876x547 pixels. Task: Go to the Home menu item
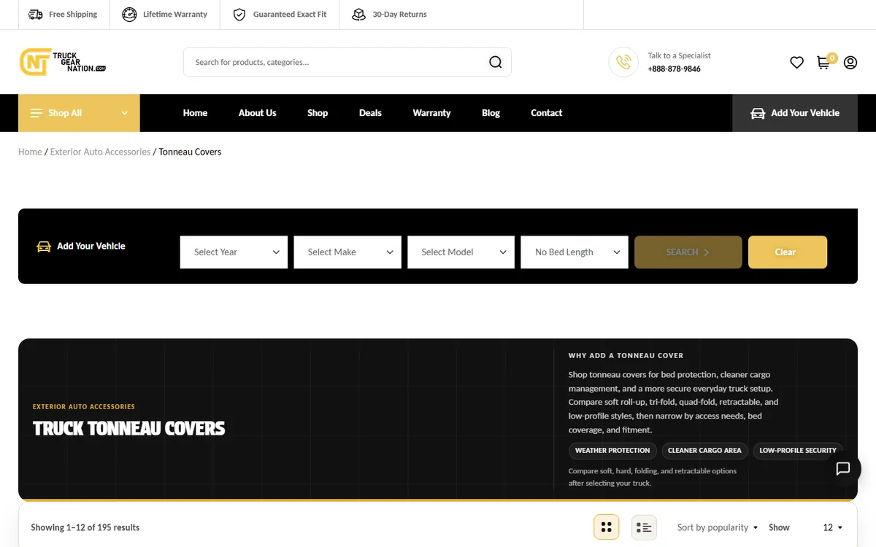coord(195,113)
